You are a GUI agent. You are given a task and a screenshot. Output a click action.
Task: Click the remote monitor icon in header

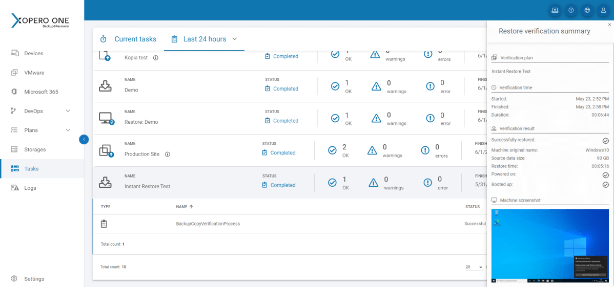pos(554,10)
